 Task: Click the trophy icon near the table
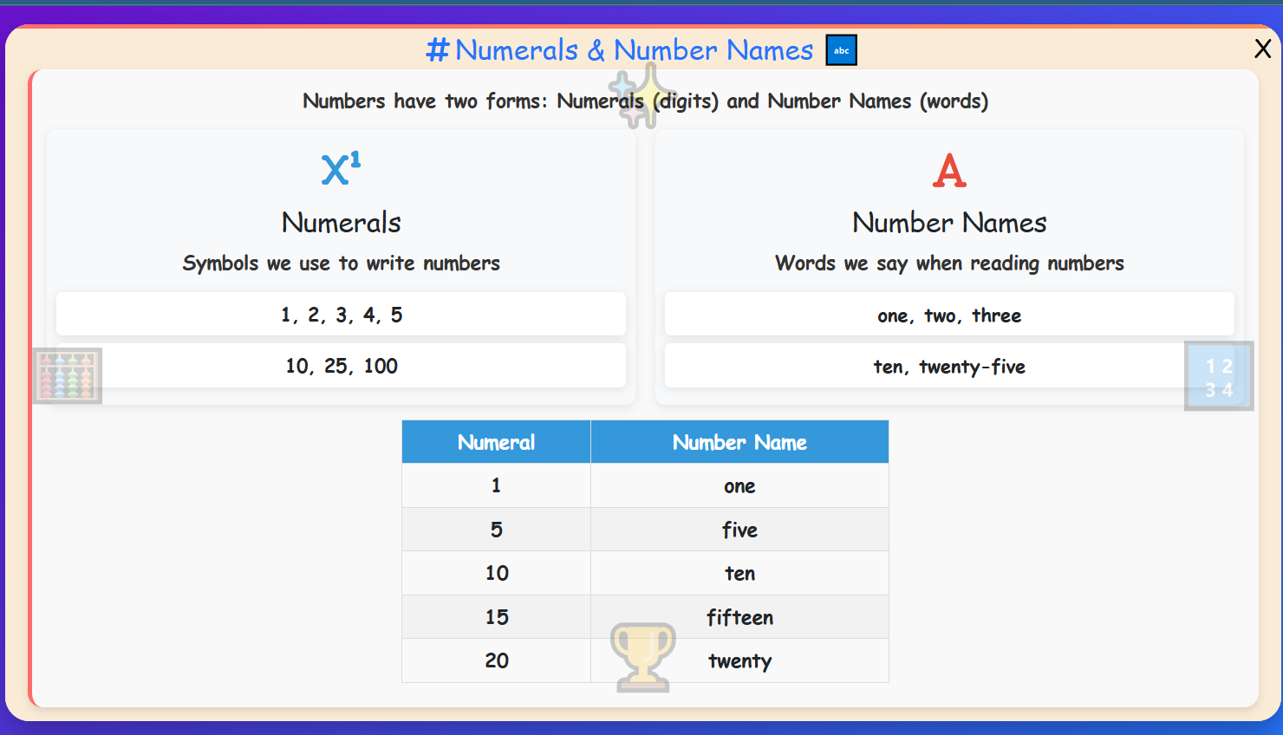point(641,656)
